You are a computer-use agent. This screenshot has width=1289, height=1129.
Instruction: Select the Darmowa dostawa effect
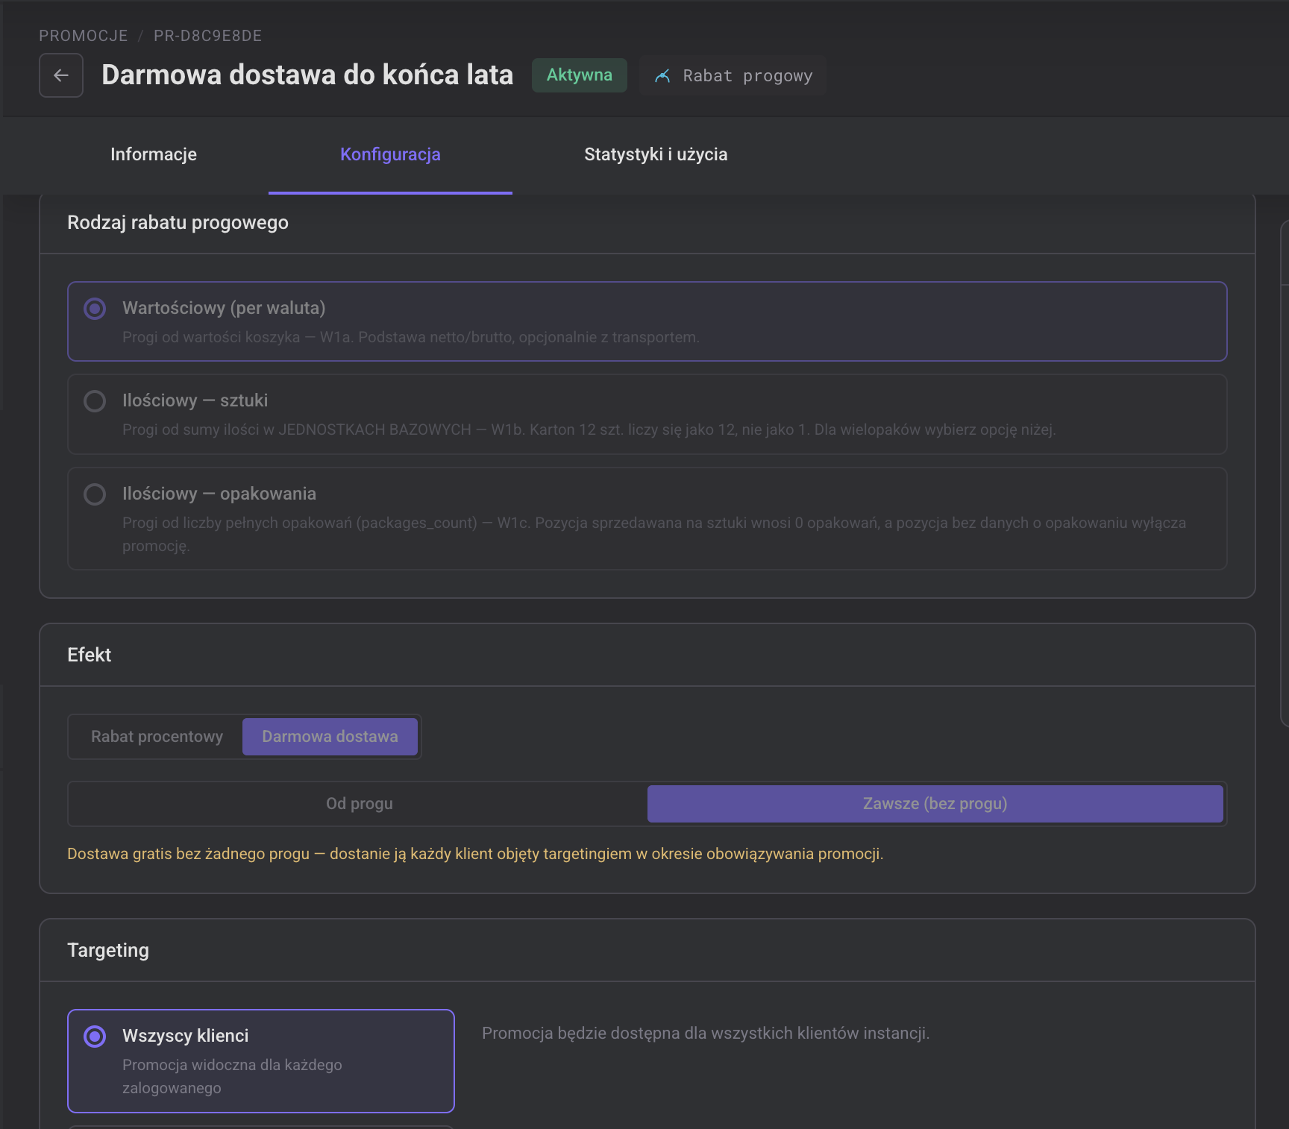(330, 737)
